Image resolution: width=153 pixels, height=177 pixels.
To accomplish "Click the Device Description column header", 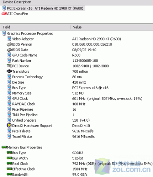I will pos(17,2).
